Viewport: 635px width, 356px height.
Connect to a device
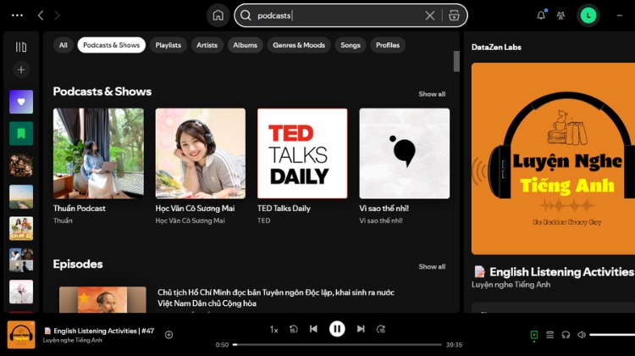[x=566, y=335]
